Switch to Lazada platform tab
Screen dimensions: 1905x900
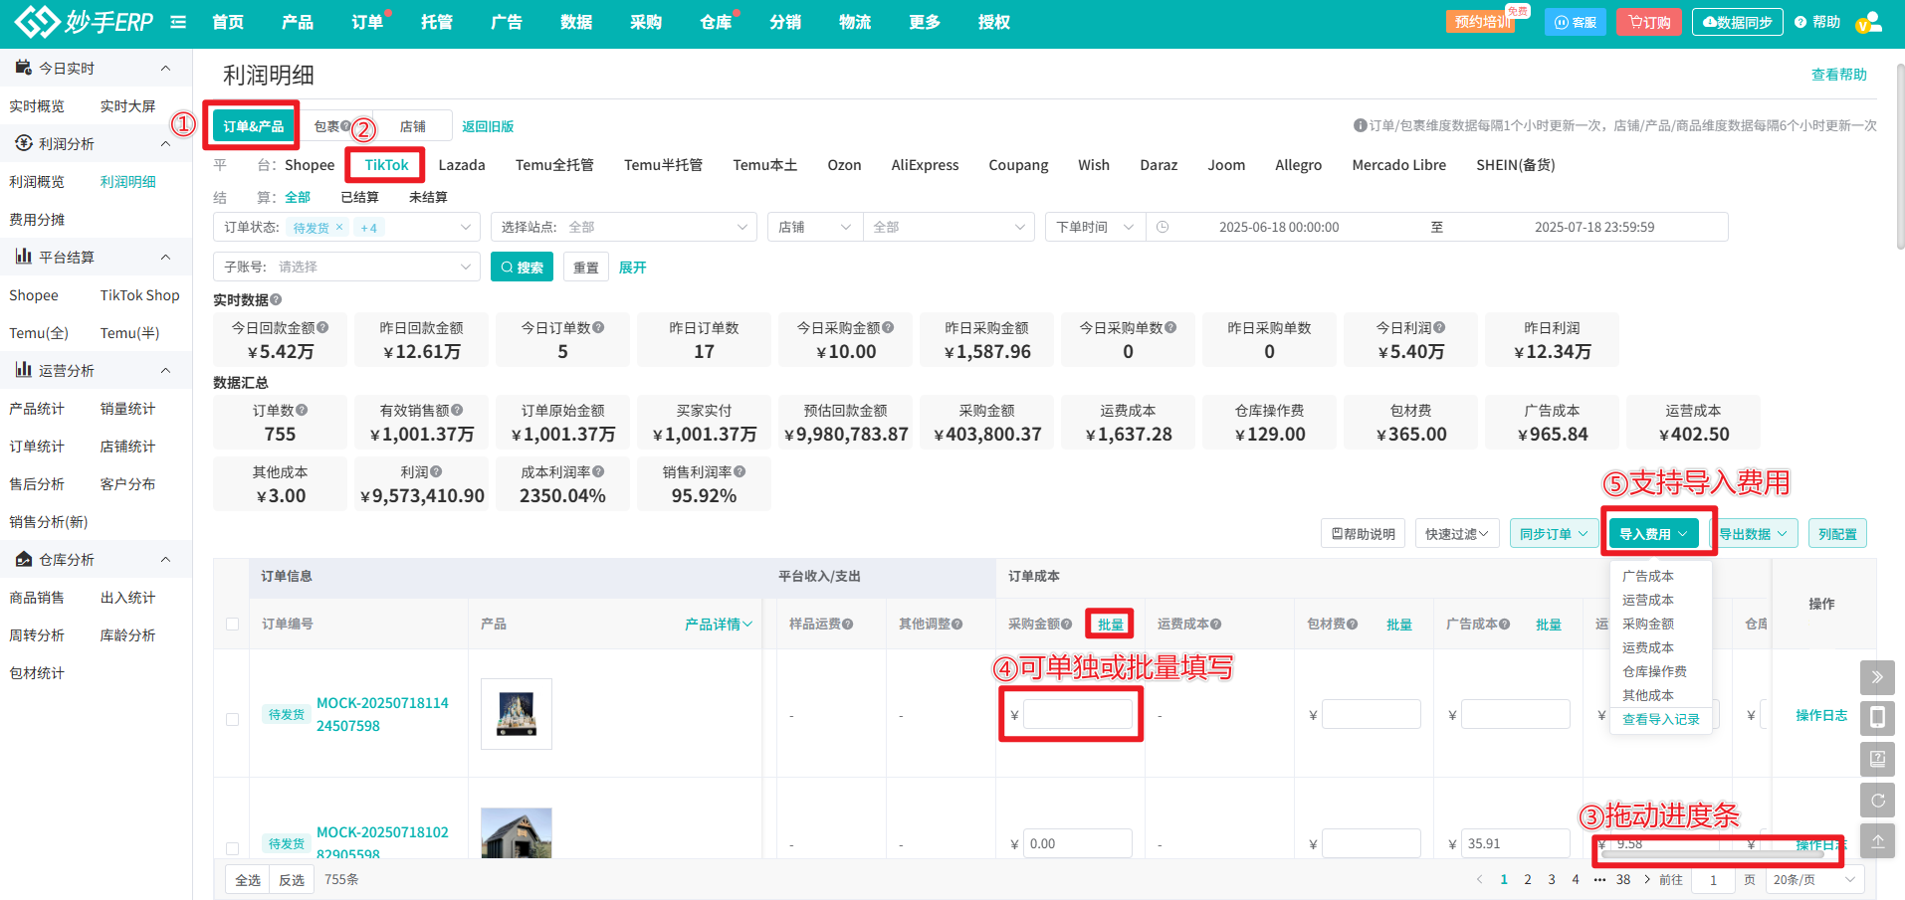coord(462,165)
